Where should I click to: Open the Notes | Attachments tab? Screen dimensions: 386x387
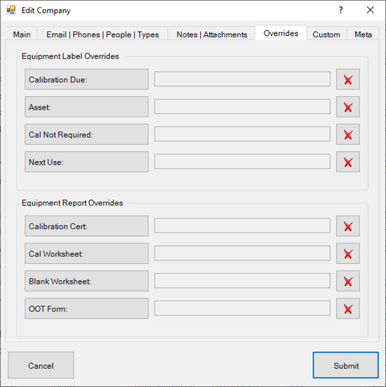(211, 34)
